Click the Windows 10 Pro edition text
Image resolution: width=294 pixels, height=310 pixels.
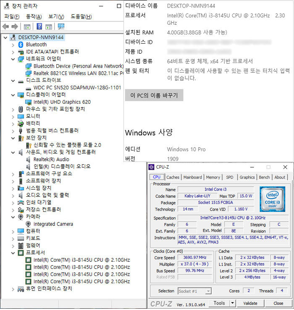pyautogui.click(x=186, y=149)
